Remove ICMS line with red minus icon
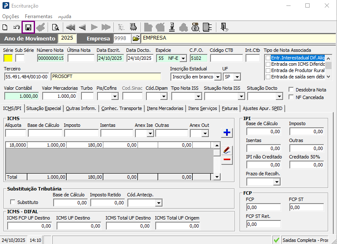337x244 pixels. pyautogui.click(x=227, y=159)
